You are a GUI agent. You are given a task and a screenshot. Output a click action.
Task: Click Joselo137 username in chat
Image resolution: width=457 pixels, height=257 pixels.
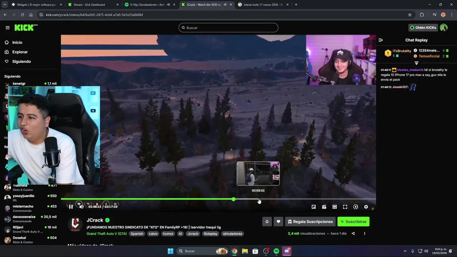coord(400,87)
